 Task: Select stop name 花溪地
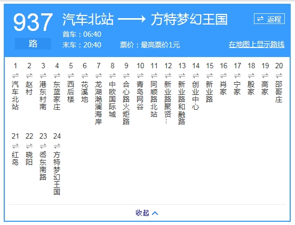[85, 92]
